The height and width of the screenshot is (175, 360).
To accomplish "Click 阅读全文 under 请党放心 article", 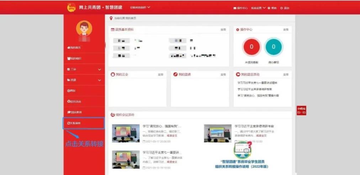I will click(x=172, y=136).
